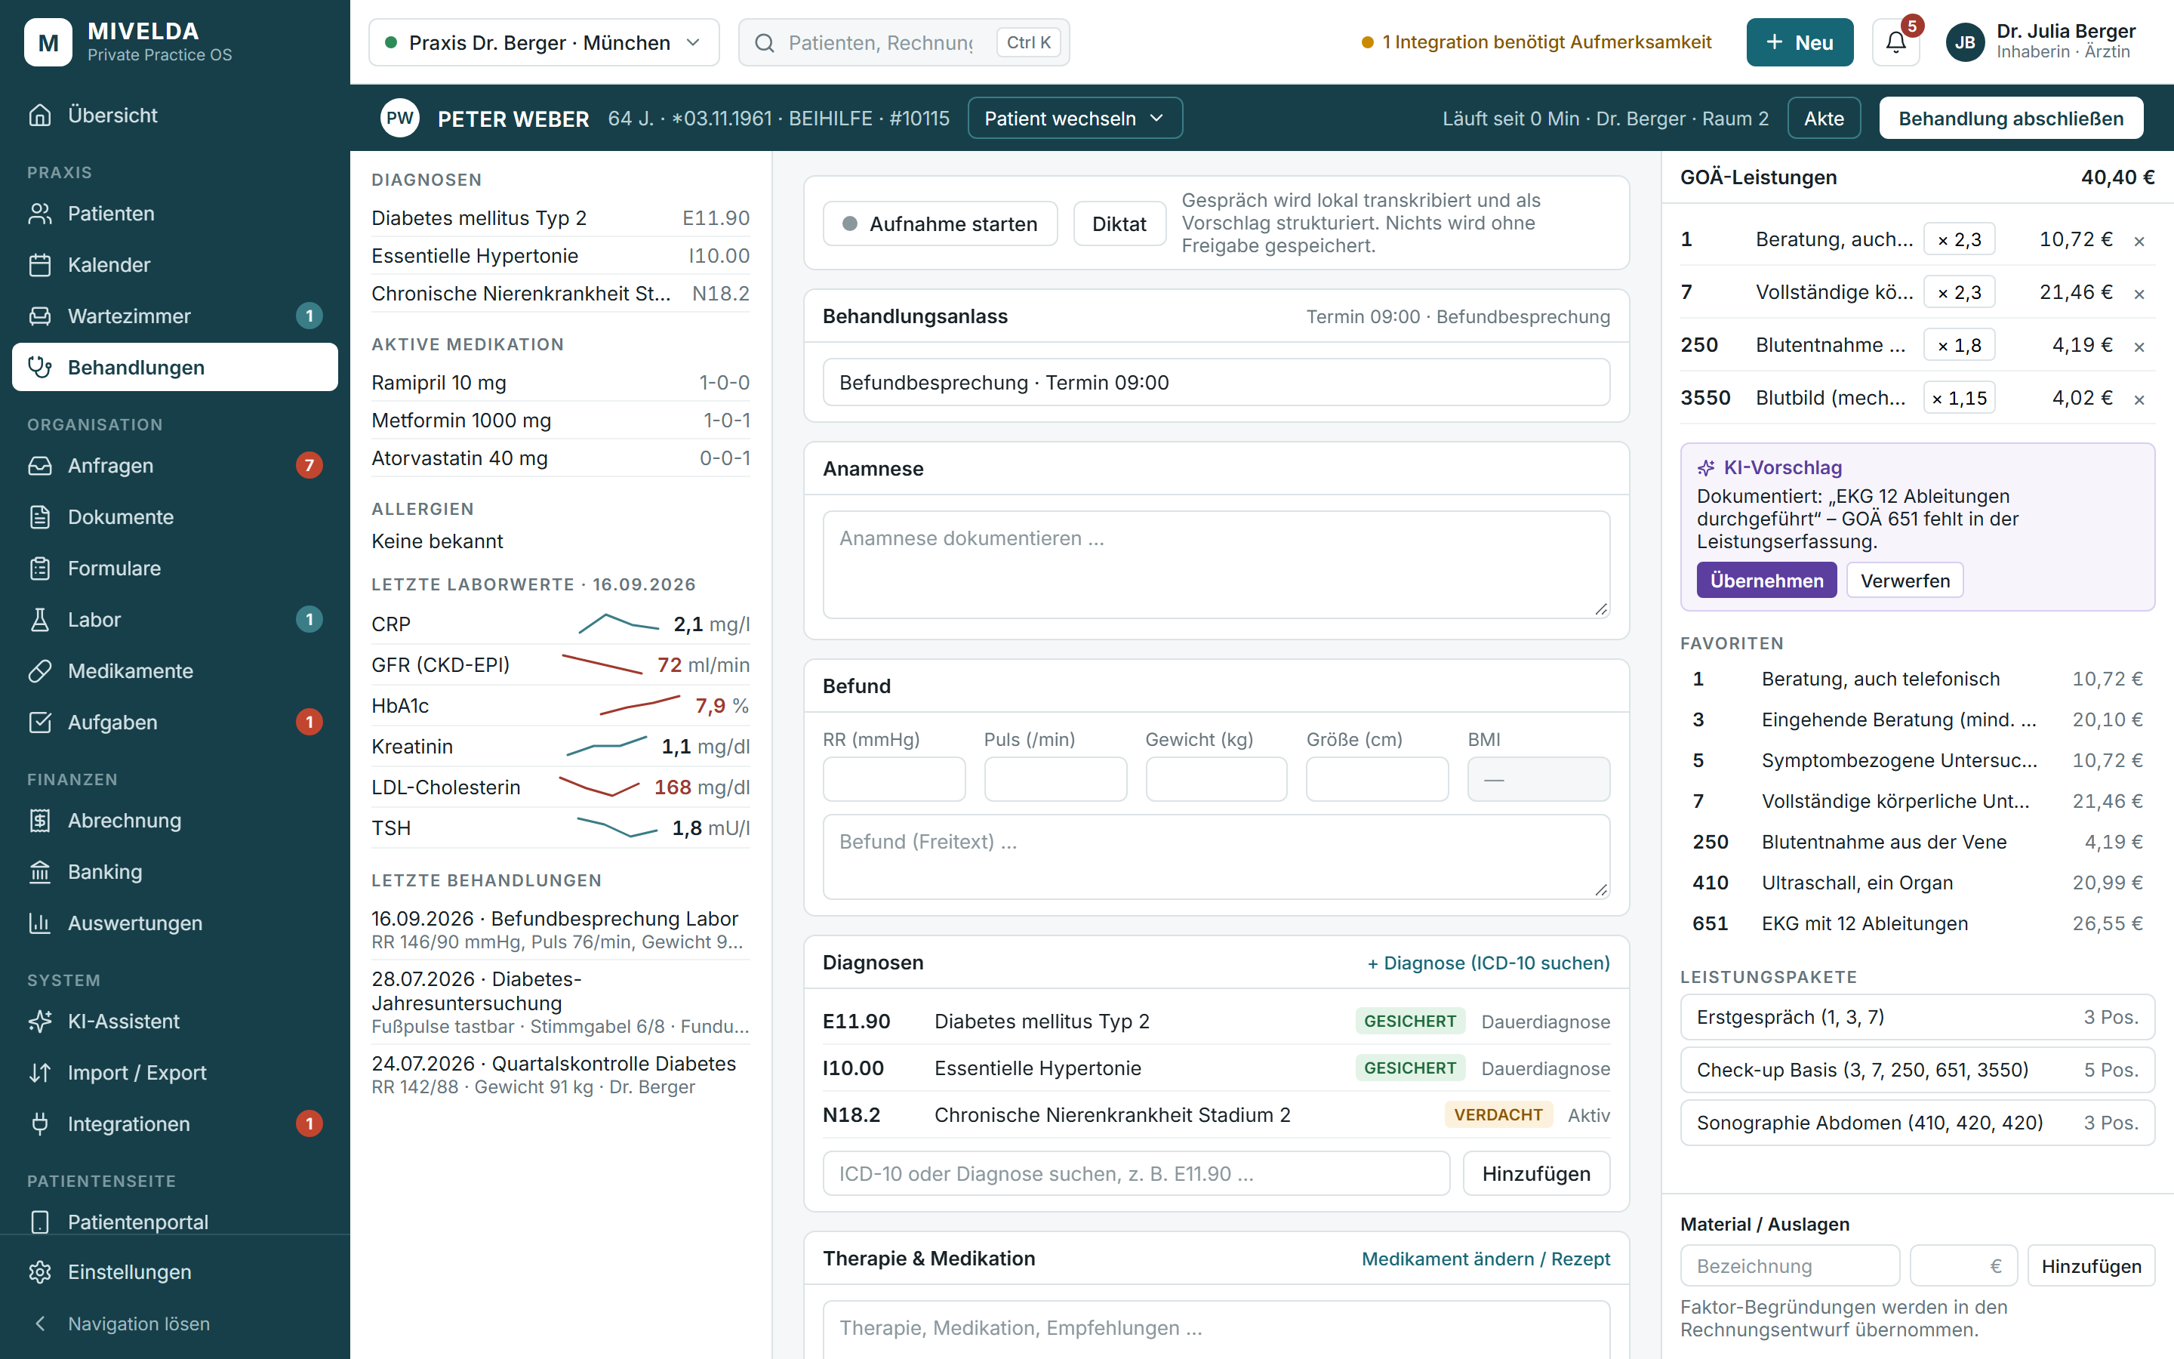Click the KI-Assistent sparkle icon

pos(39,1020)
